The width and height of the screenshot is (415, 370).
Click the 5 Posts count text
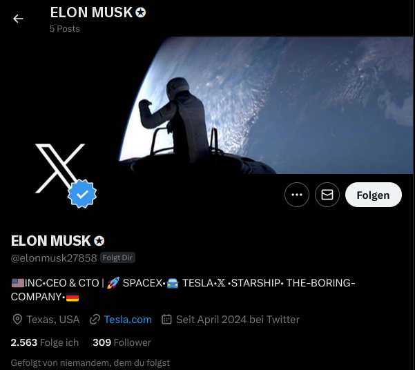pyautogui.click(x=65, y=28)
